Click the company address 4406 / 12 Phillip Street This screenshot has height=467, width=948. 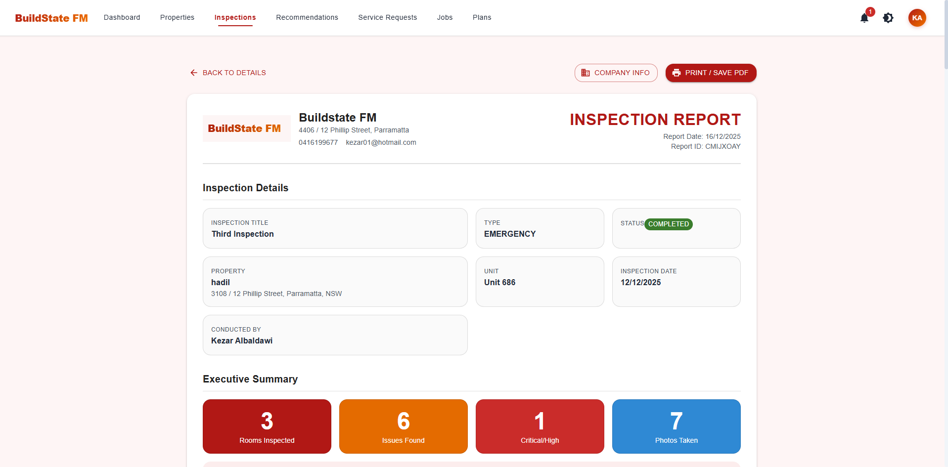(354, 130)
